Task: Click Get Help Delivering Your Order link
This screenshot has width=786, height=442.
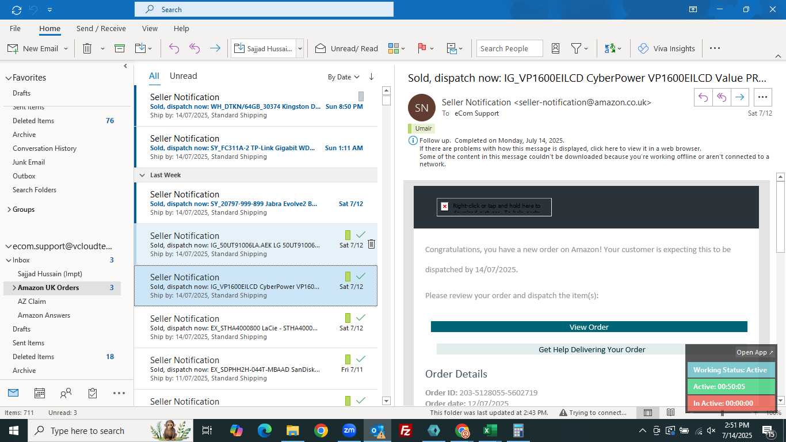Action: click(592, 349)
